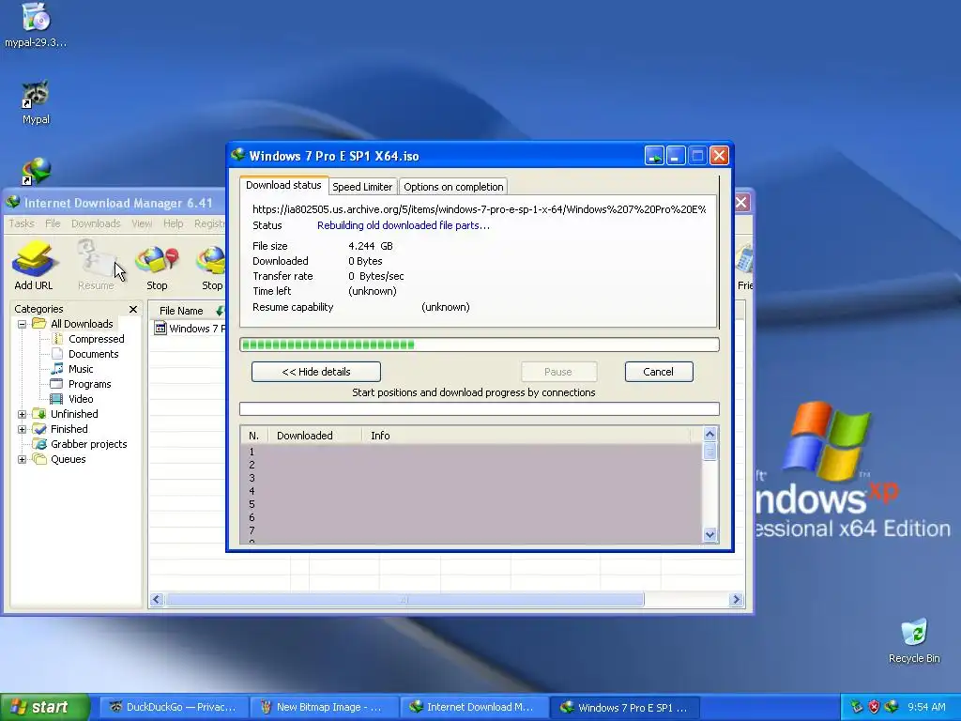Click right arrow of IDM horizontal scrollbar

pyautogui.click(x=737, y=600)
